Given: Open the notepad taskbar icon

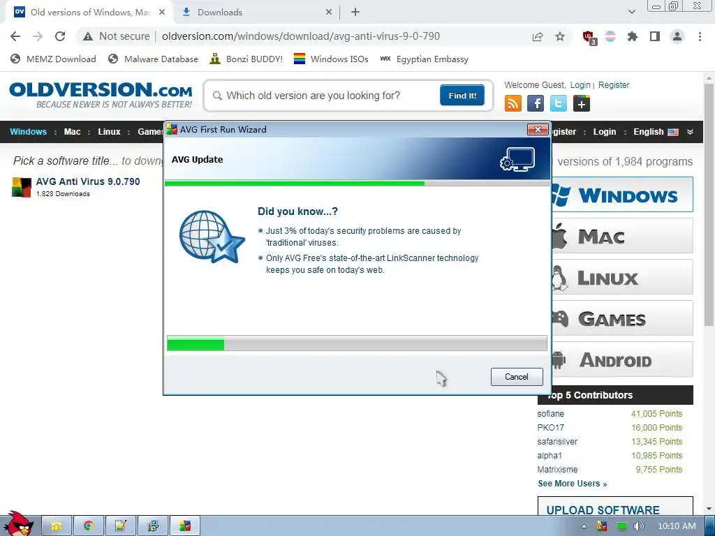Looking at the screenshot, I should (x=120, y=526).
